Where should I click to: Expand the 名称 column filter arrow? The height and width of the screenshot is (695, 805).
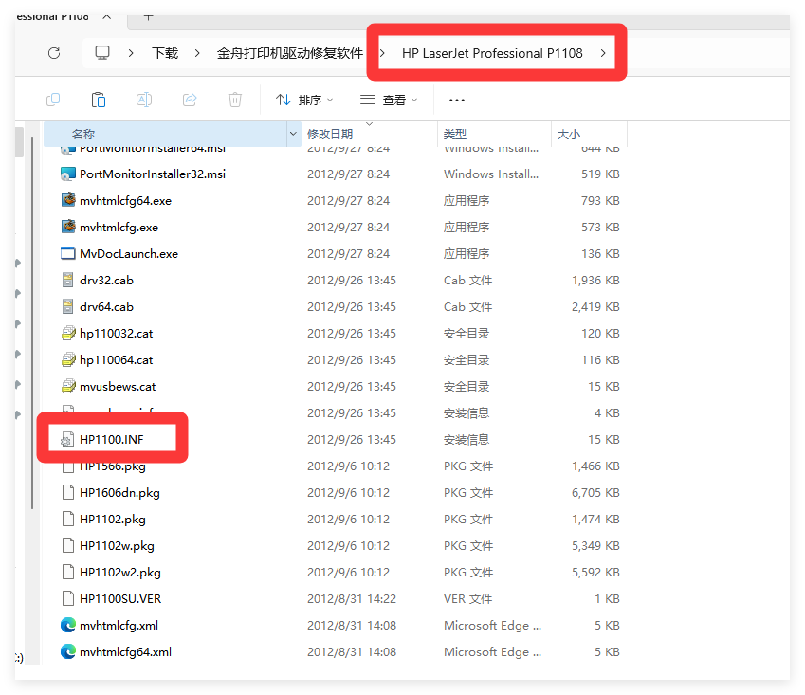292,135
